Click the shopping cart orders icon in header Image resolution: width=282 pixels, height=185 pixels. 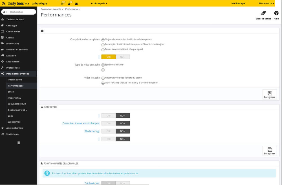click(62, 4)
